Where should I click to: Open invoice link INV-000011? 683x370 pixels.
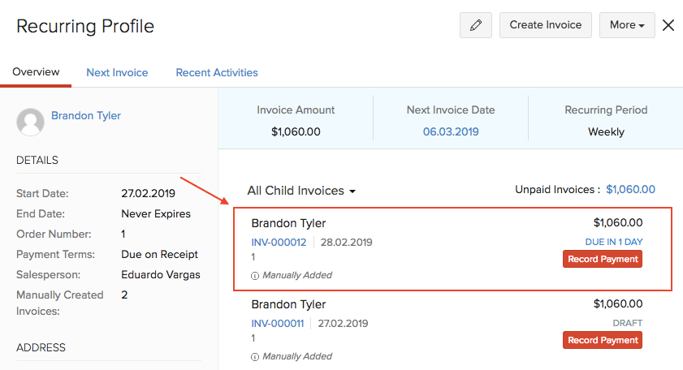coord(278,323)
